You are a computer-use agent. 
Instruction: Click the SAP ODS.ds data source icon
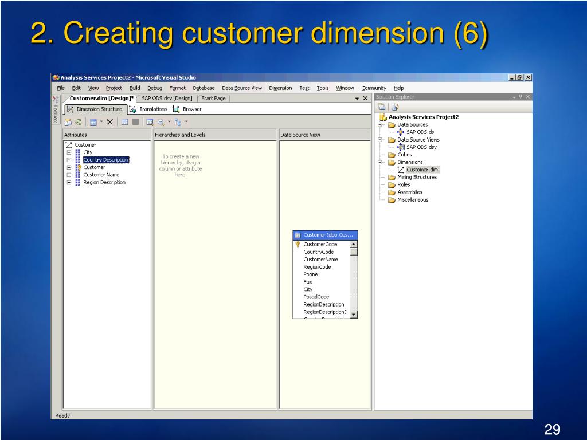[401, 132]
